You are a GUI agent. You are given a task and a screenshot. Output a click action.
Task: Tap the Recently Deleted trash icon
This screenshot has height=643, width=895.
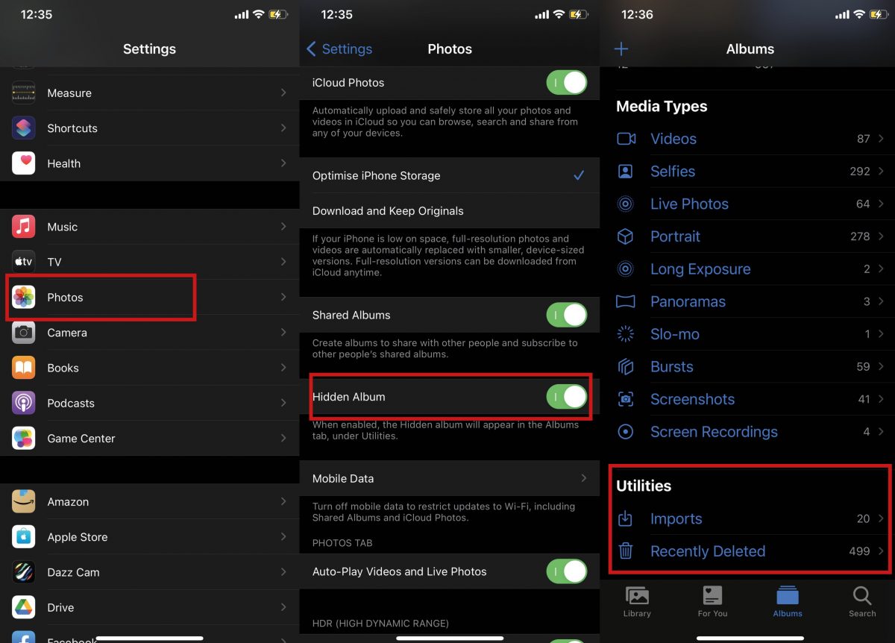(626, 551)
